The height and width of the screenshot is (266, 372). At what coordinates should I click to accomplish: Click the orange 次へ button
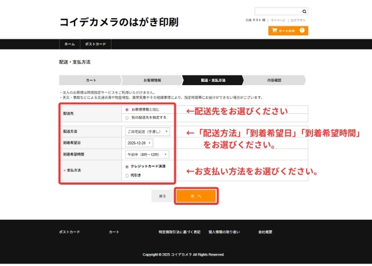196,196
